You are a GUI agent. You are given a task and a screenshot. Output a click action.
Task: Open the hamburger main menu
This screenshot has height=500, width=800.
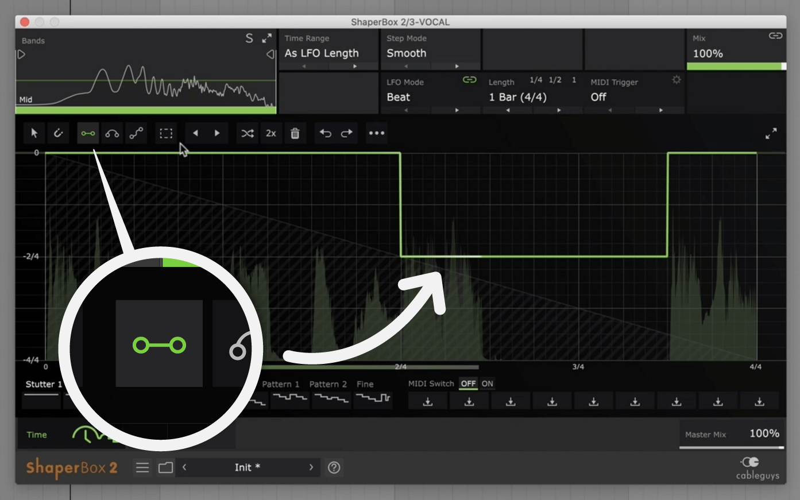tap(142, 467)
